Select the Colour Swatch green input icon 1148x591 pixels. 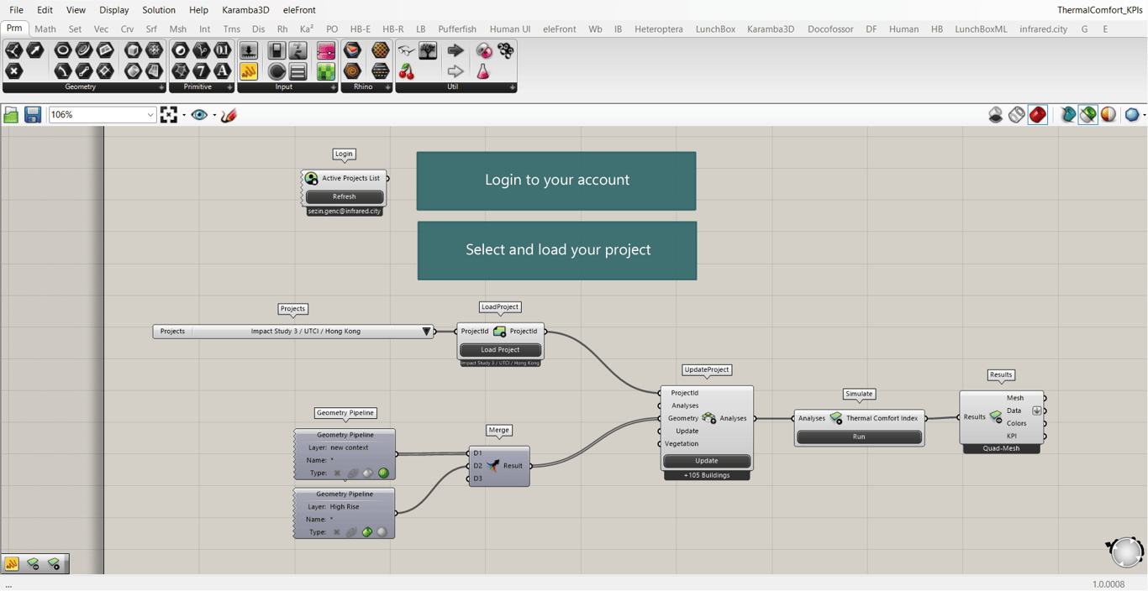pyautogui.click(x=326, y=71)
